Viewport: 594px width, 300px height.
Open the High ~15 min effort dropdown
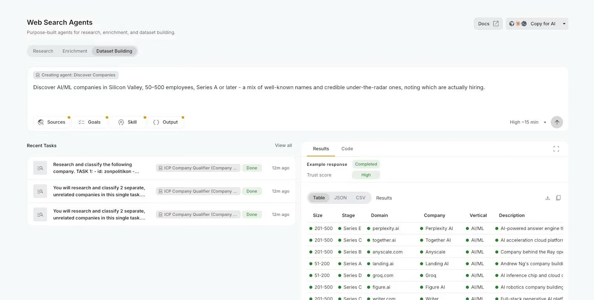528,122
